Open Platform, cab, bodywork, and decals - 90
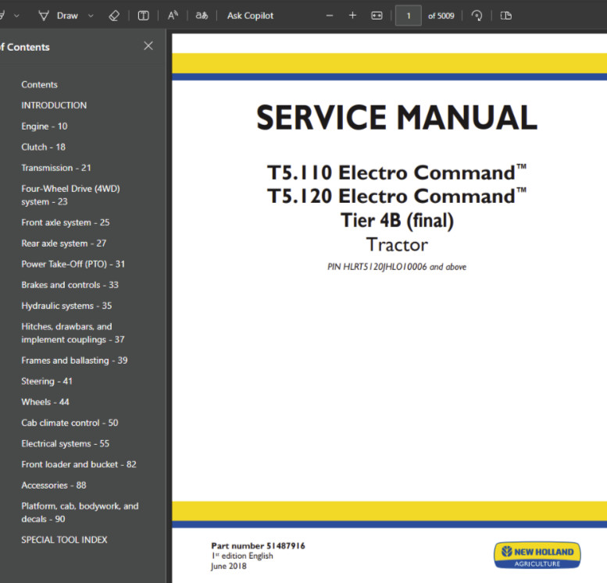 pos(80,513)
